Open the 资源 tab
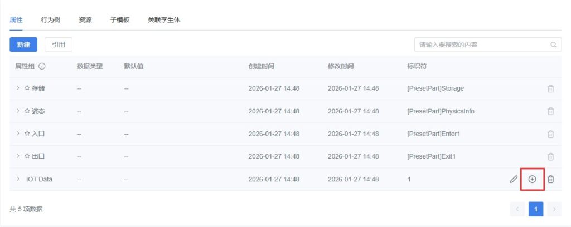571x227 pixels. [x=85, y=20]
